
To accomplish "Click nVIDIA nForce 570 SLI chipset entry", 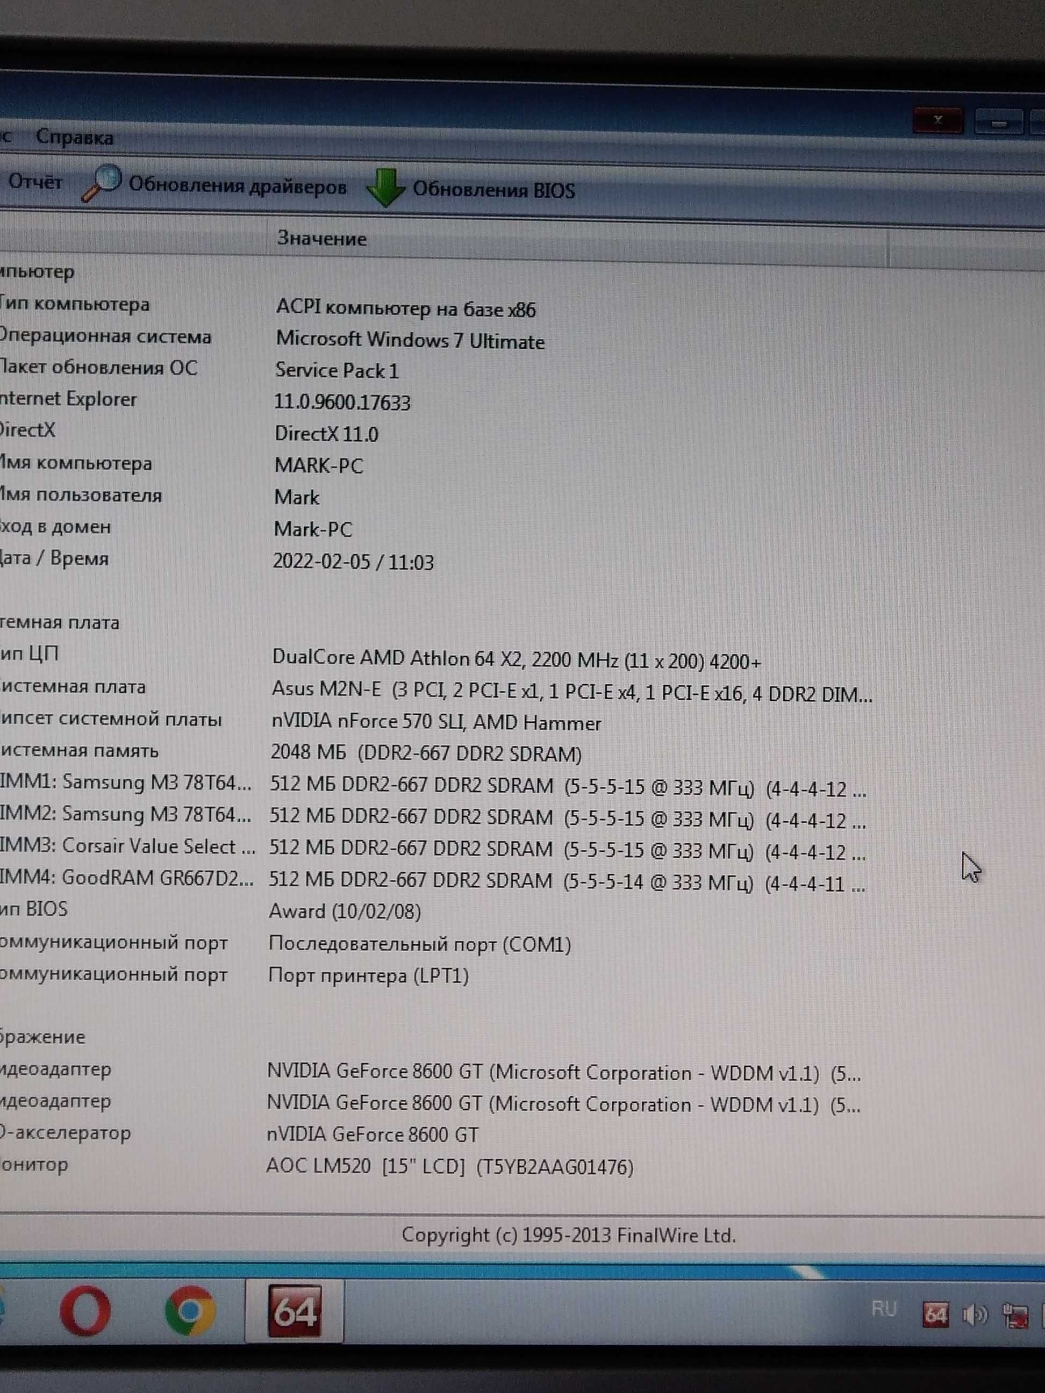I will [x=436, y=722].
